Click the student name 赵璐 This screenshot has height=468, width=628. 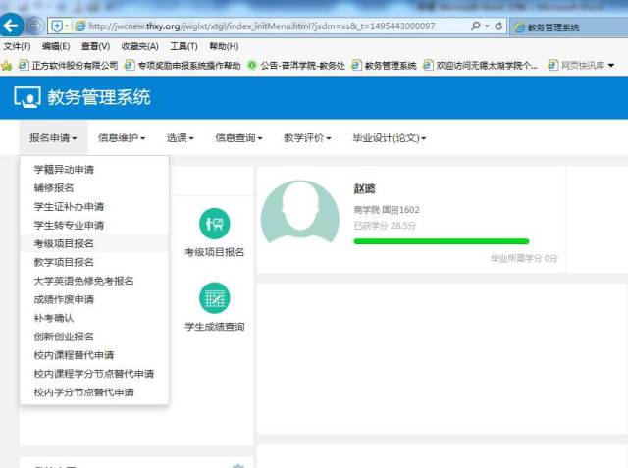(364, 189)
